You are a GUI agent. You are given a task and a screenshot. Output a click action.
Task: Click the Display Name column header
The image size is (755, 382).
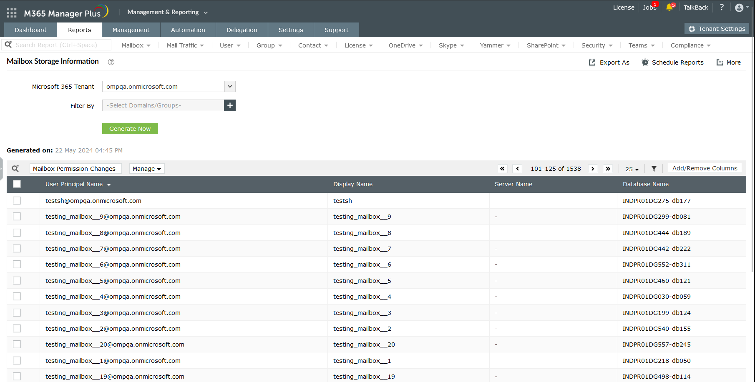(x=353, y=184)
